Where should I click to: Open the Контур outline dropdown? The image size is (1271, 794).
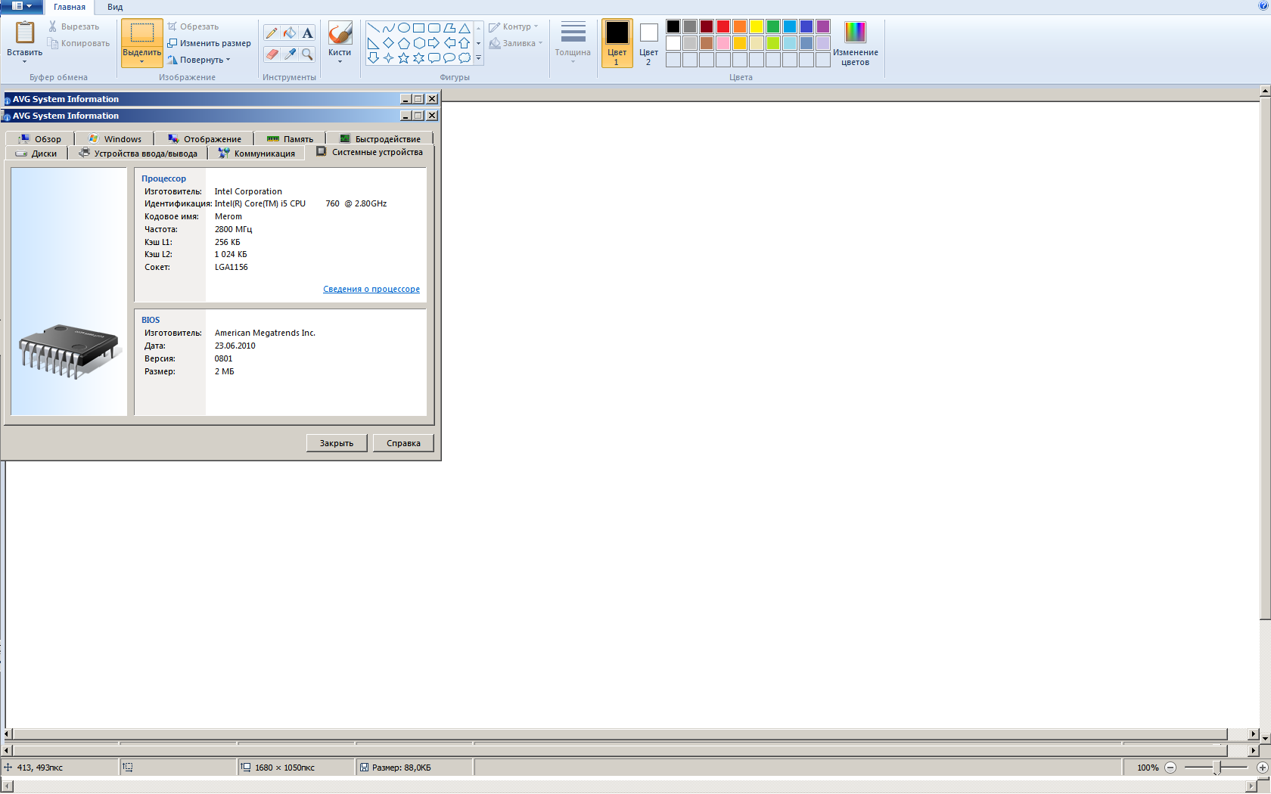click(x=514, y=26)
